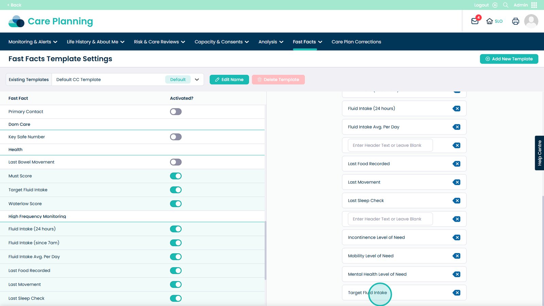Open the Risk & Care Reviews menu
Image resolution: width=544 pixels, height=306 pixels.
pos(159,42)
